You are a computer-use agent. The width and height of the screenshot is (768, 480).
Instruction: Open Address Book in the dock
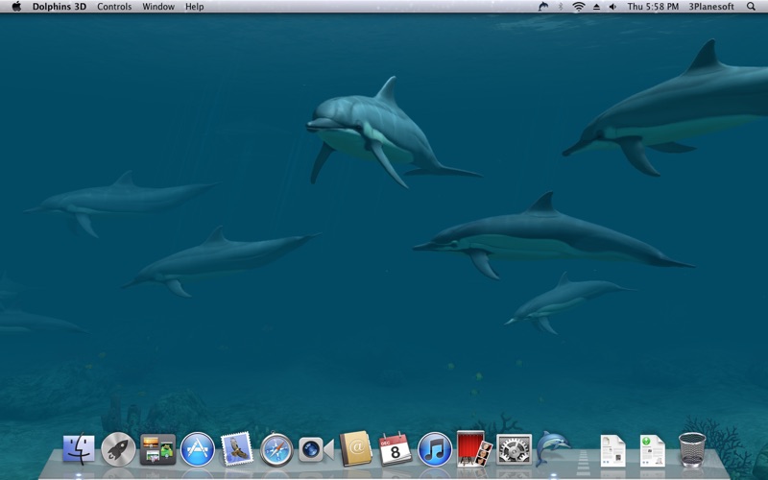pos(356,448)
